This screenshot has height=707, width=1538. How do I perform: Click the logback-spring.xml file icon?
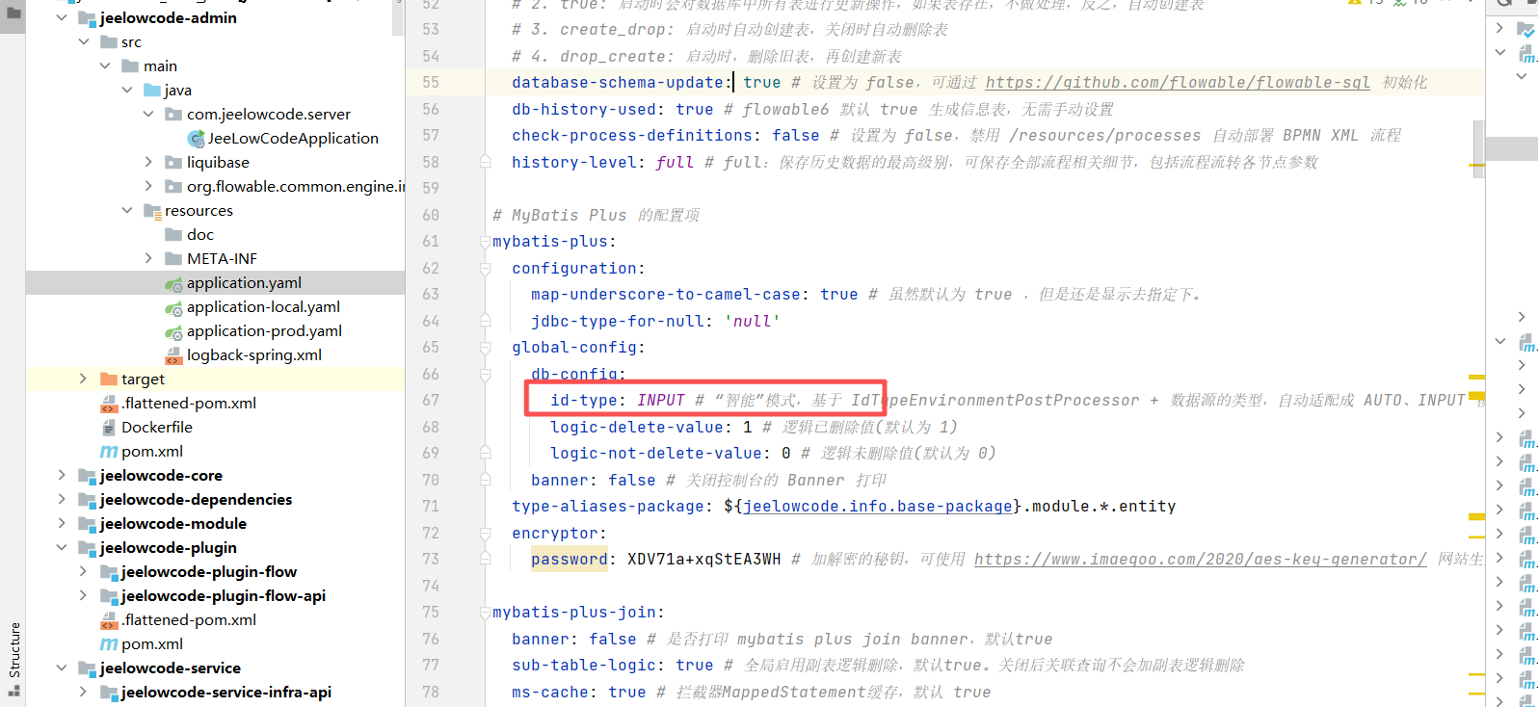pos(173,356)
